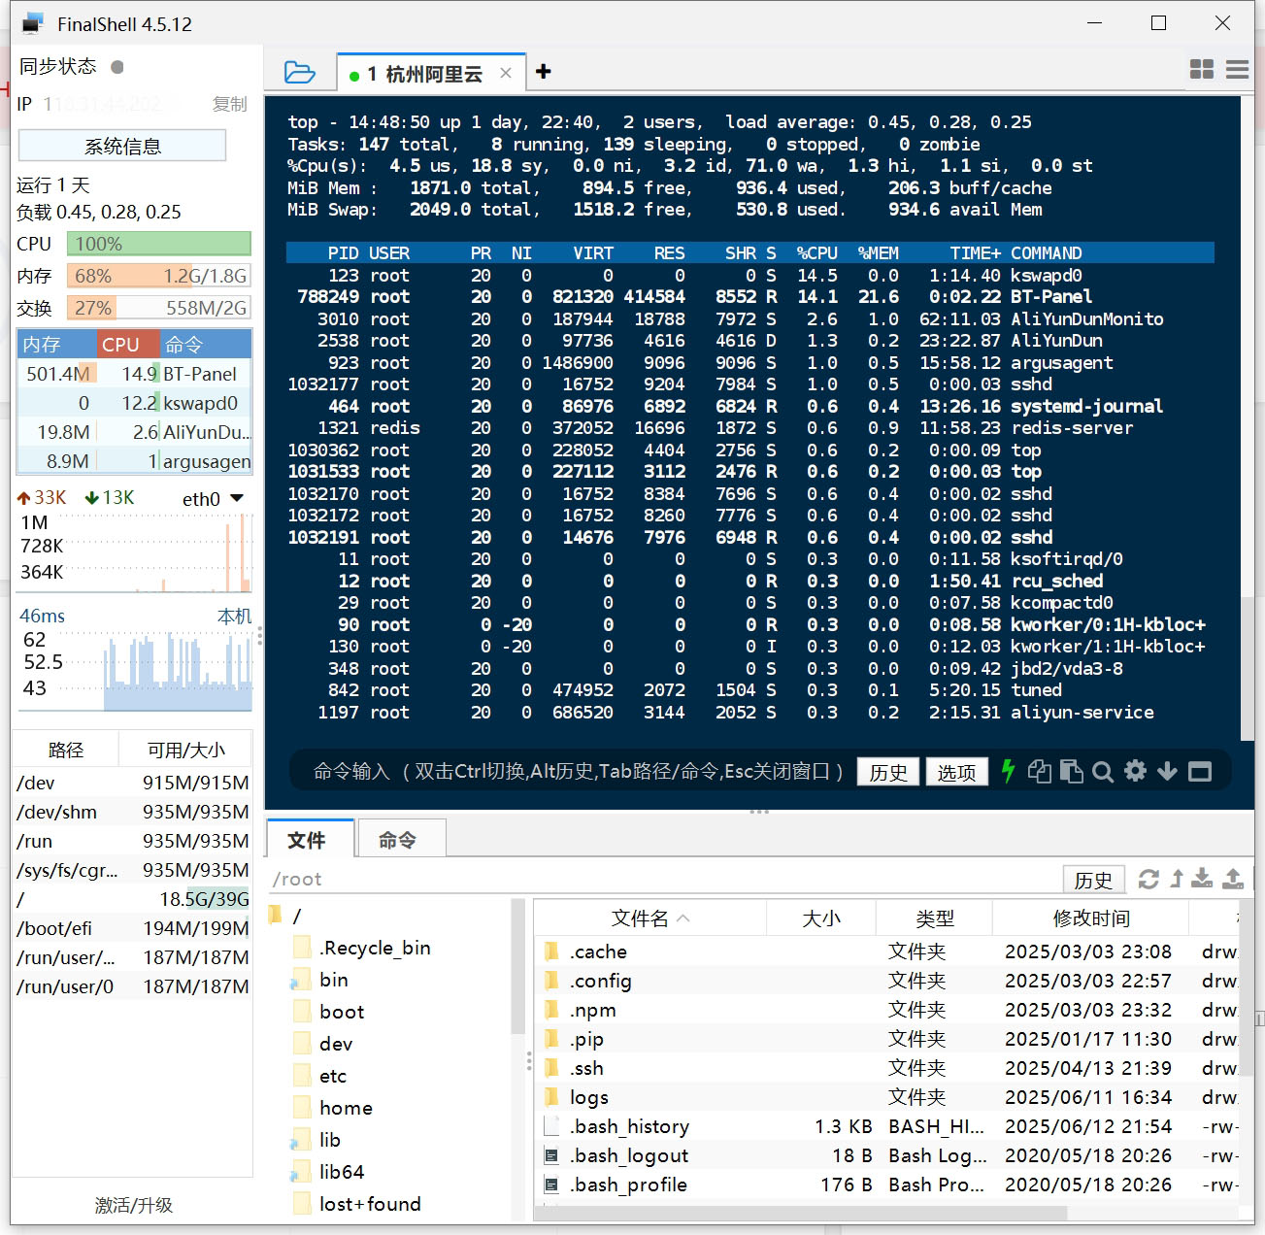This screenshot has width=1265, height=1235.
Task: Open the folder connection manager icon
Action: click(x=299, y=72)
